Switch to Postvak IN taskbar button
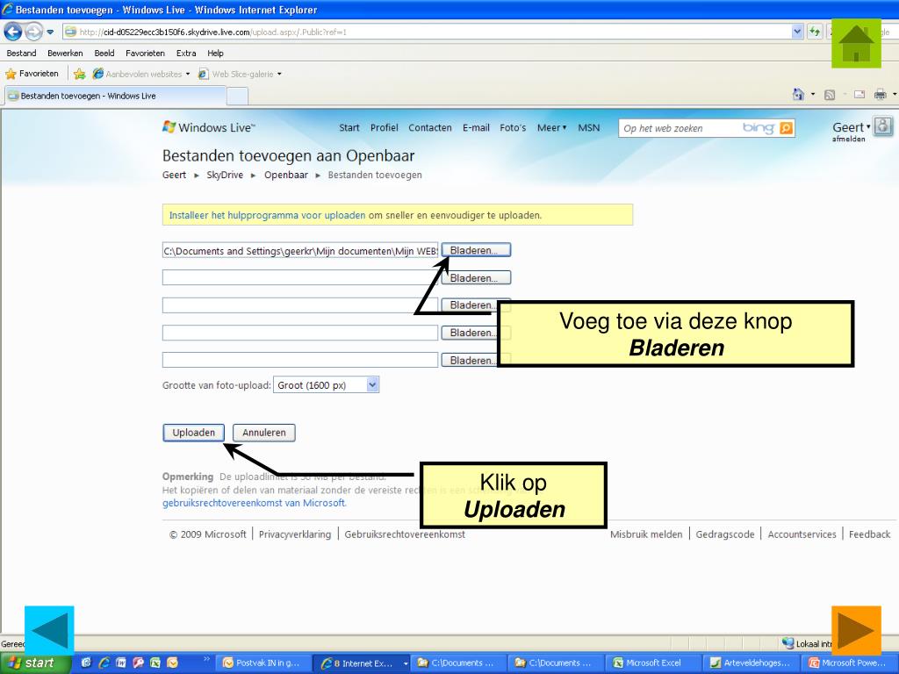The height and width of the screenshot is (674, 899). click(265, 663)
